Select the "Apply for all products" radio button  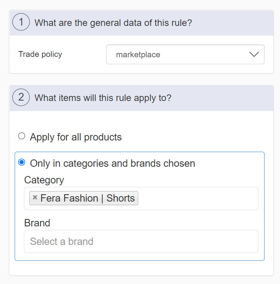22,136
